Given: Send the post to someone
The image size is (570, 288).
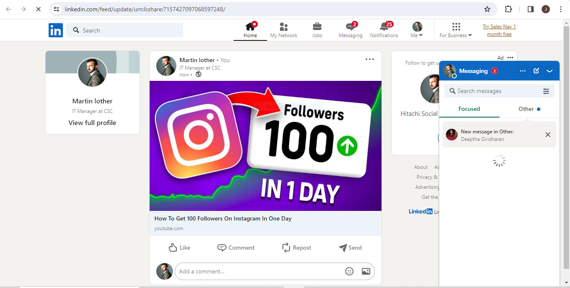Looking at the screenshot, I should [350, 248].
